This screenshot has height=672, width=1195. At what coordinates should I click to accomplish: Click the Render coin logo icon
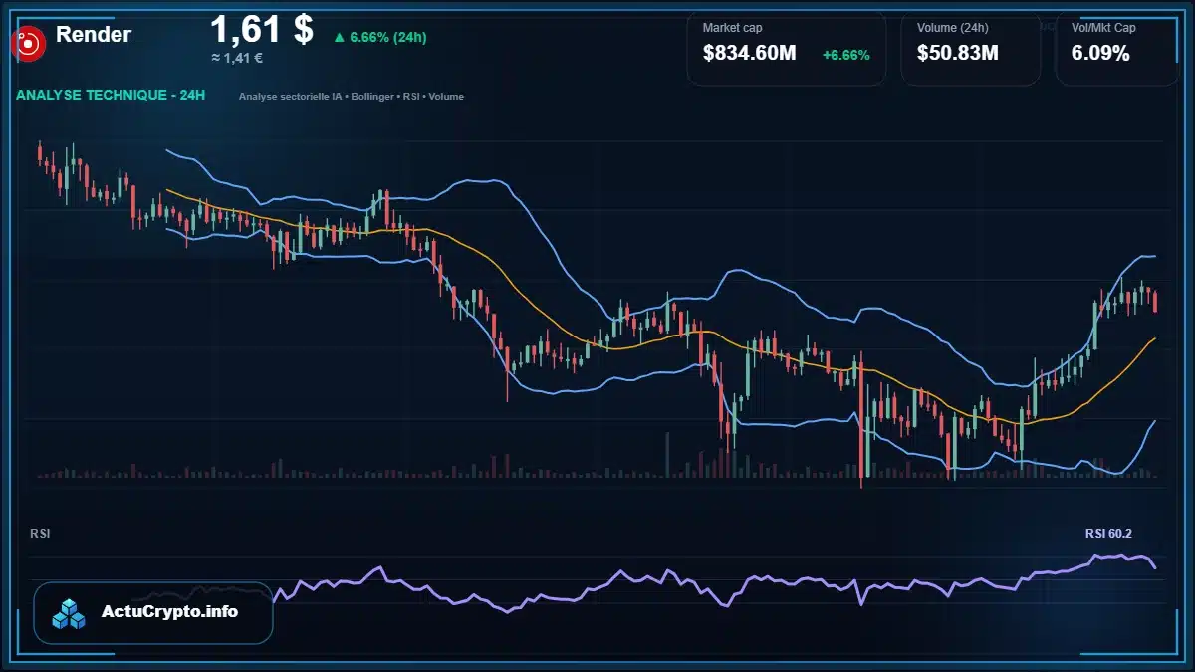click(29, 42)
